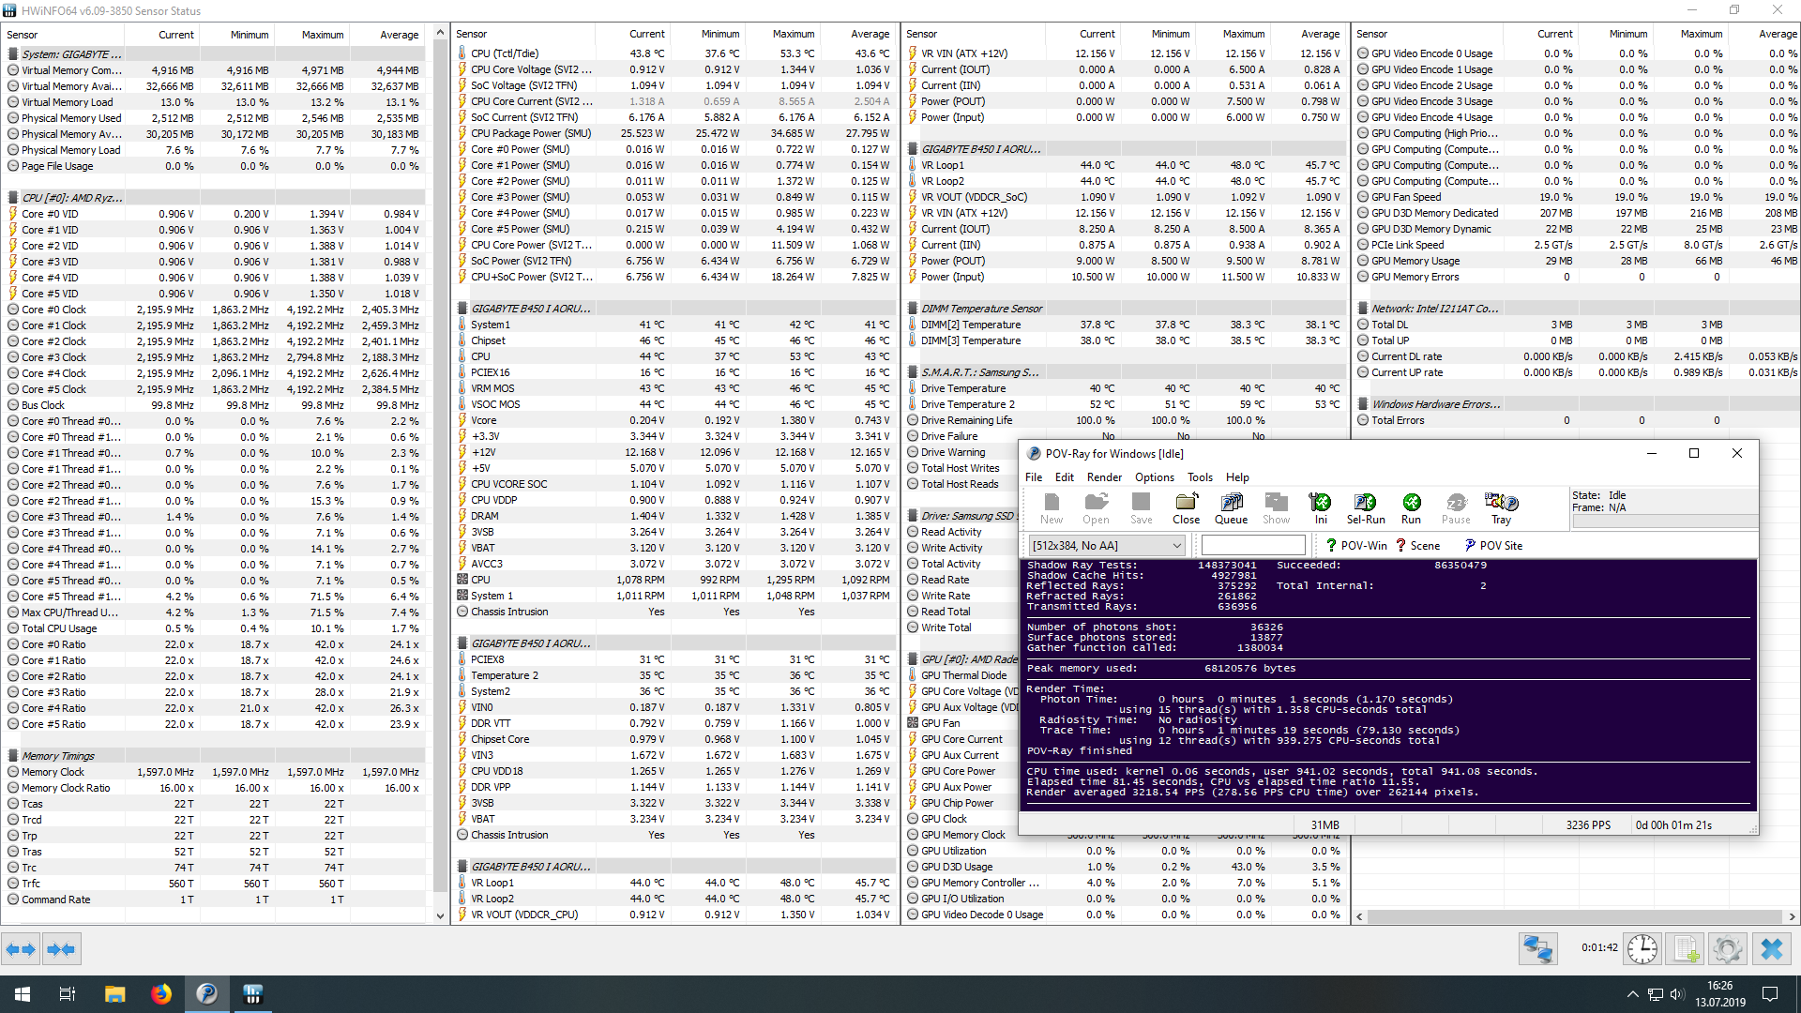1801x1013 pixels.
Task: Open the Options menu in POV-Ray
Action: [1154, 477]
